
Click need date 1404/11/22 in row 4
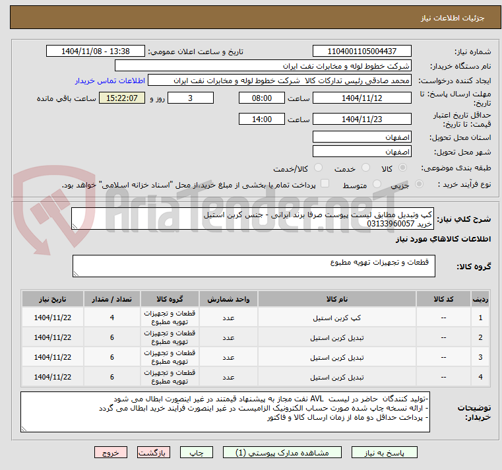click(x=53, y=377)
